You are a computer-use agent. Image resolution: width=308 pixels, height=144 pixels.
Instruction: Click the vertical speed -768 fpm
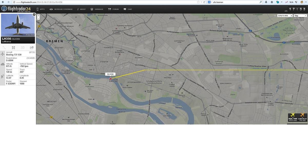pyautogui.click(x=24, y=66)
